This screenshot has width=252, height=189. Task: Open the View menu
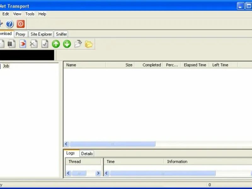[x=17, y=14]
